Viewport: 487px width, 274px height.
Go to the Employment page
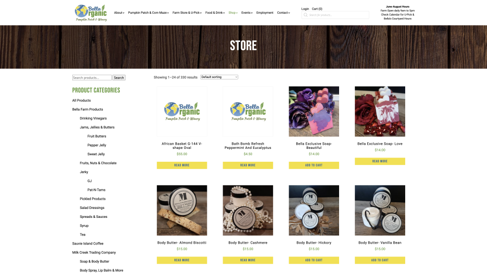point(264,13)
